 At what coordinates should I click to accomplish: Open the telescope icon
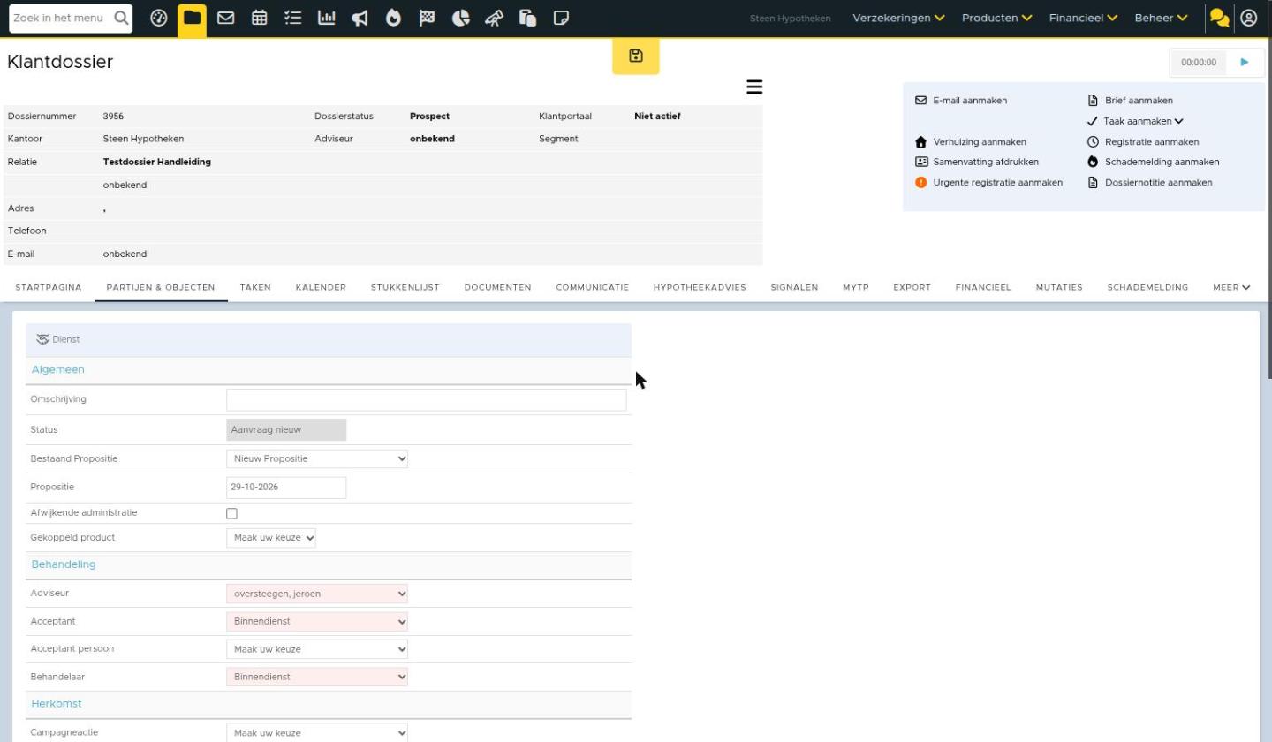(494, 18)
